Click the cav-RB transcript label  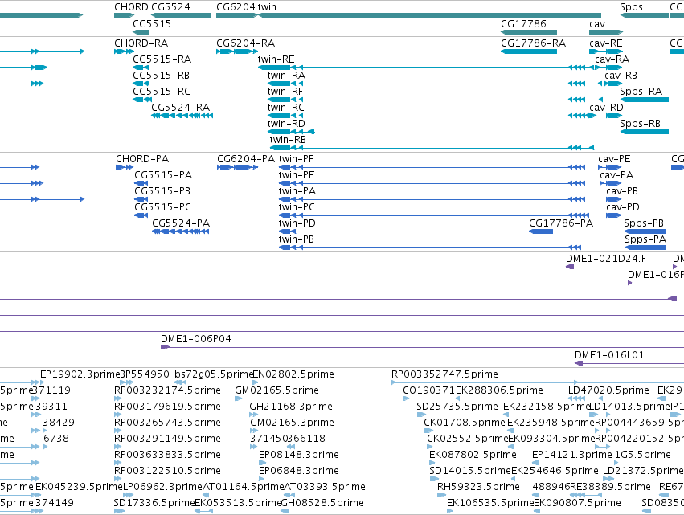tap(621, 76)
